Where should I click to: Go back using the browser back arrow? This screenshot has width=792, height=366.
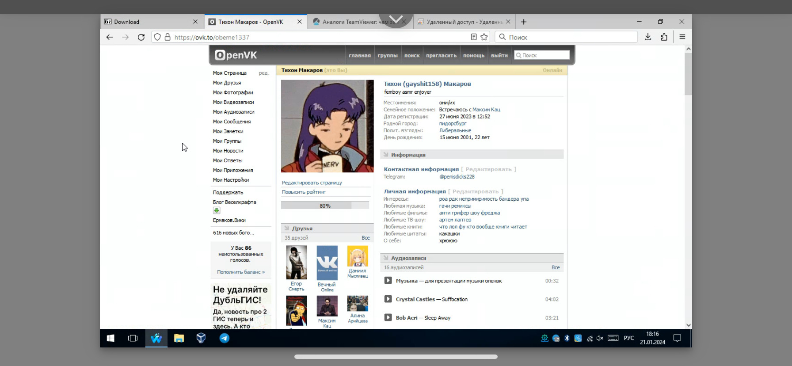pos(110,37)
